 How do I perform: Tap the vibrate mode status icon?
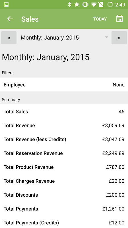[x=85, y=5]
